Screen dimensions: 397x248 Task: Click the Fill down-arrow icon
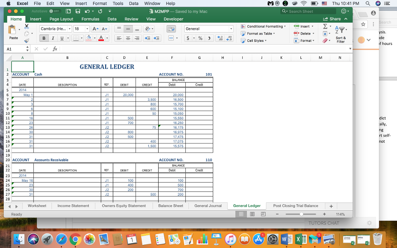pyautogui.click(x=325, y=33)
